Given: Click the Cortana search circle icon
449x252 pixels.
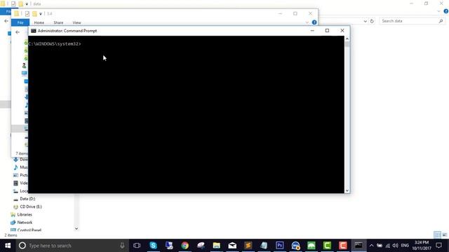Looking at the screenshot, I should pyautogui.click(x=22, y=246).
